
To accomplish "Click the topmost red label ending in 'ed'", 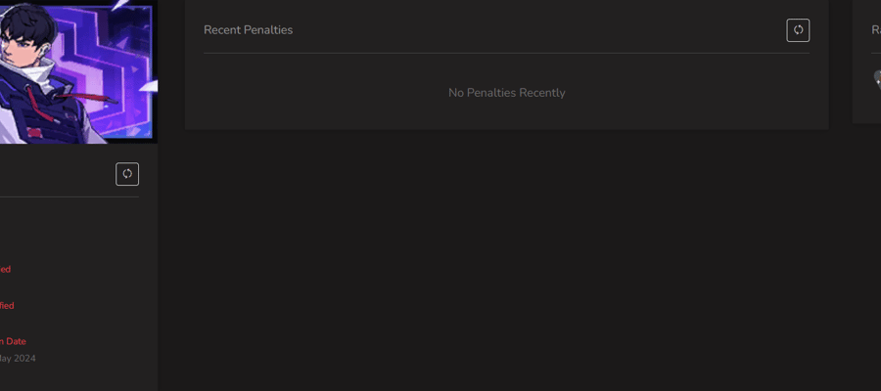I will click(x=5, y=269).
